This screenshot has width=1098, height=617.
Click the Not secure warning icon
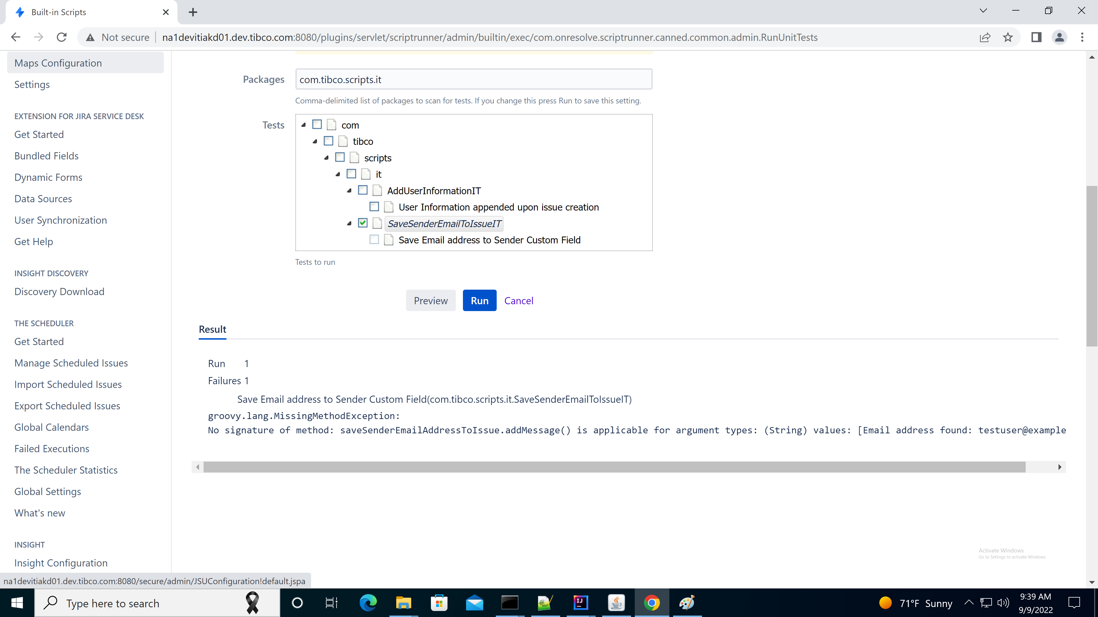90,37
